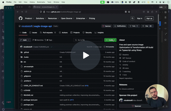Open the LICENSE file

[x=27, y=90]
